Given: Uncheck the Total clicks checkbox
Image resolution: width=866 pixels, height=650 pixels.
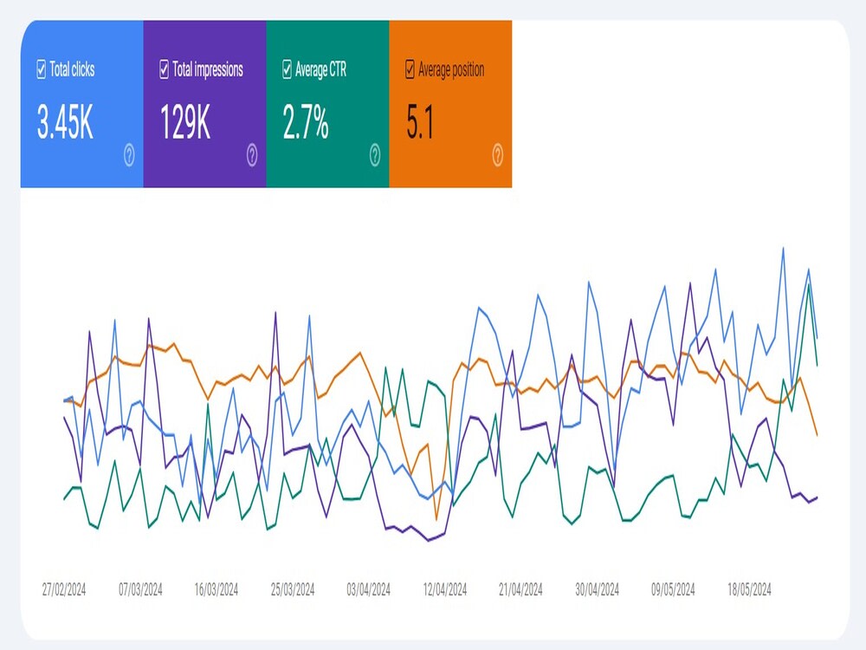Looking at the screenshot, I should tap(41, 69).
